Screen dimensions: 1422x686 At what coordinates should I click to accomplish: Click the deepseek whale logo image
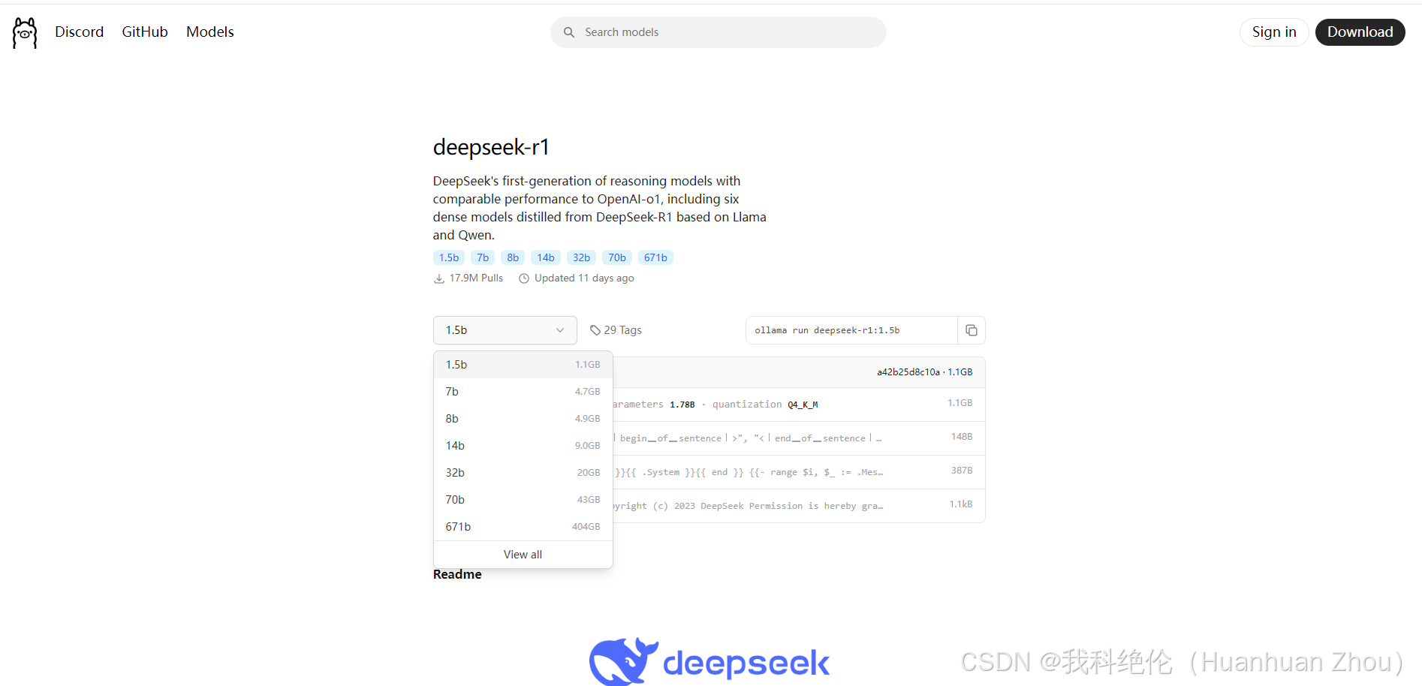[709, 661]
